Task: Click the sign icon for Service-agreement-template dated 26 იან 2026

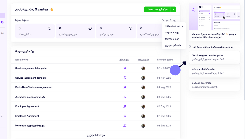Action: (x=124, y=68)
